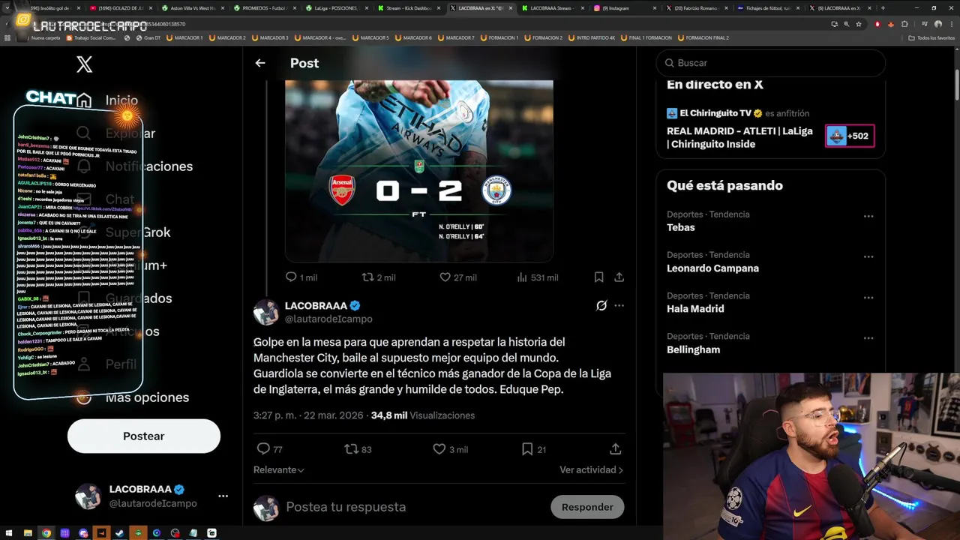960x540 pixels.
Task: Click the Buscar search field
Action: (x=770, y=63)
